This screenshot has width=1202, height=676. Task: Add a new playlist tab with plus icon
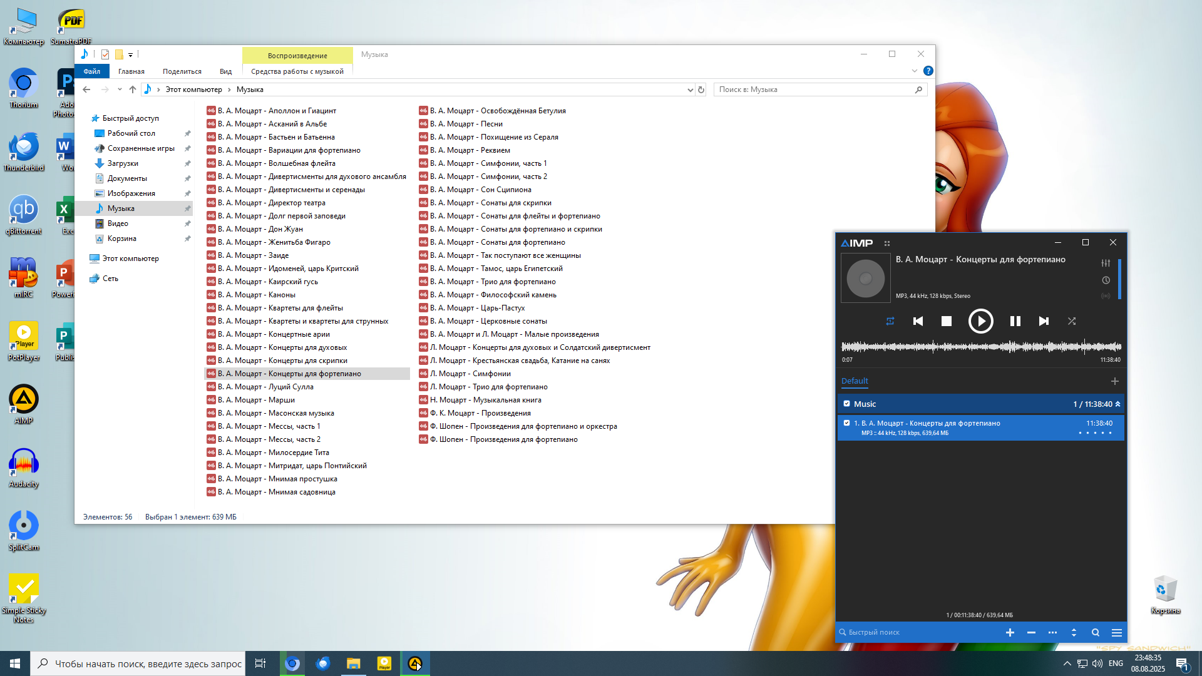pos(1114,381)
